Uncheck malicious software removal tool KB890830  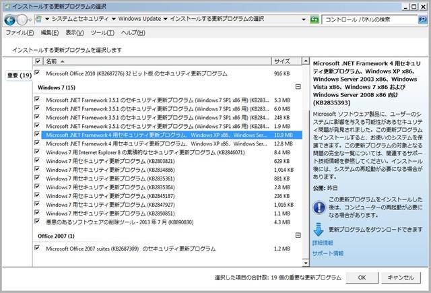(37, 222)
